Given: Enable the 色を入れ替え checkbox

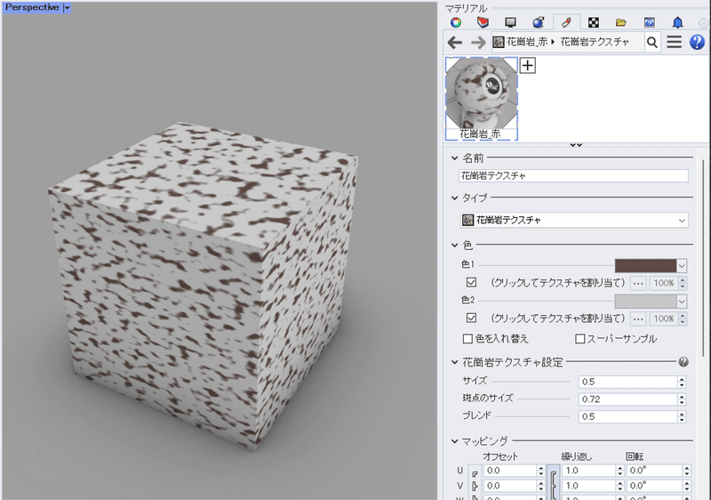Looking at the screenshot, I should pyautogui.click(x=467, y=338).
